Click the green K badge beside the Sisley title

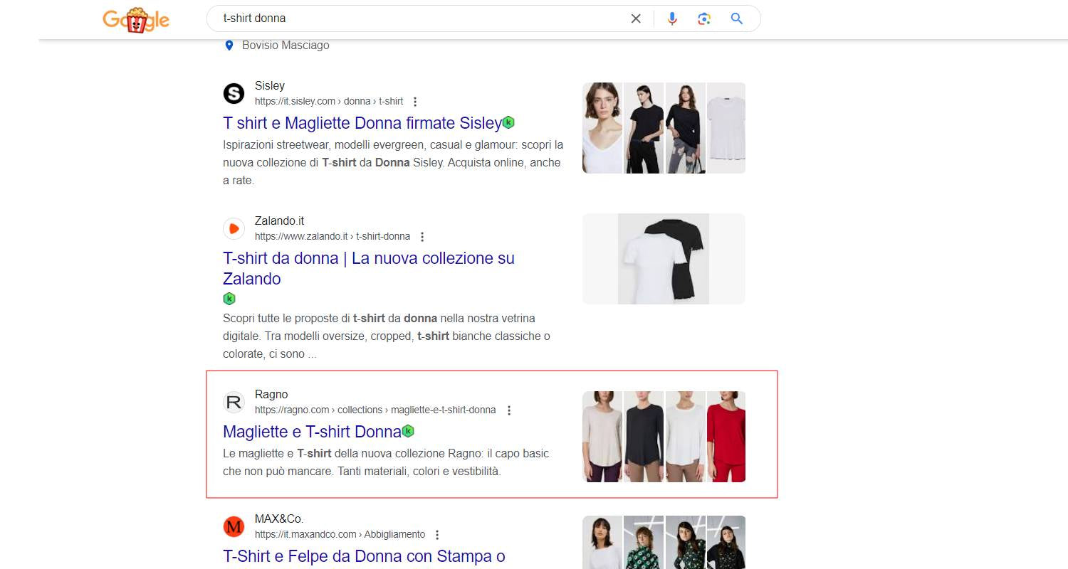pyautogui.click(x=508, y=122)
